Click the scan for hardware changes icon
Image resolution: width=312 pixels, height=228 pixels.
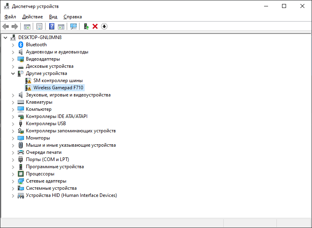[x=74, y=26]
